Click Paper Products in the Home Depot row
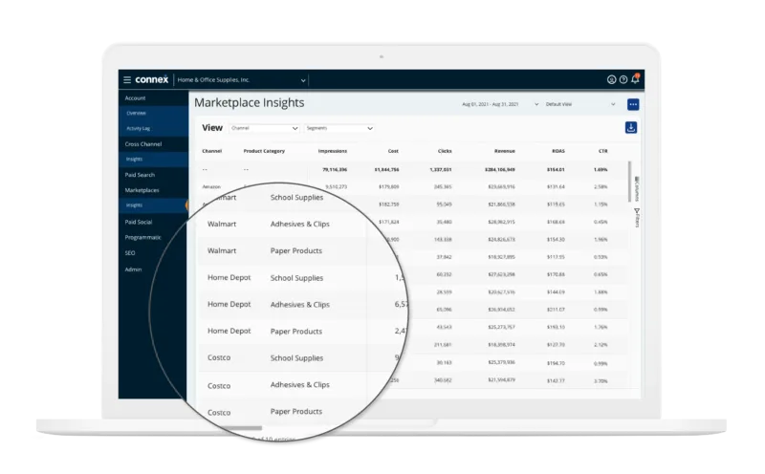The width and height of the screenshot is (765, 474). click(296, 332)
